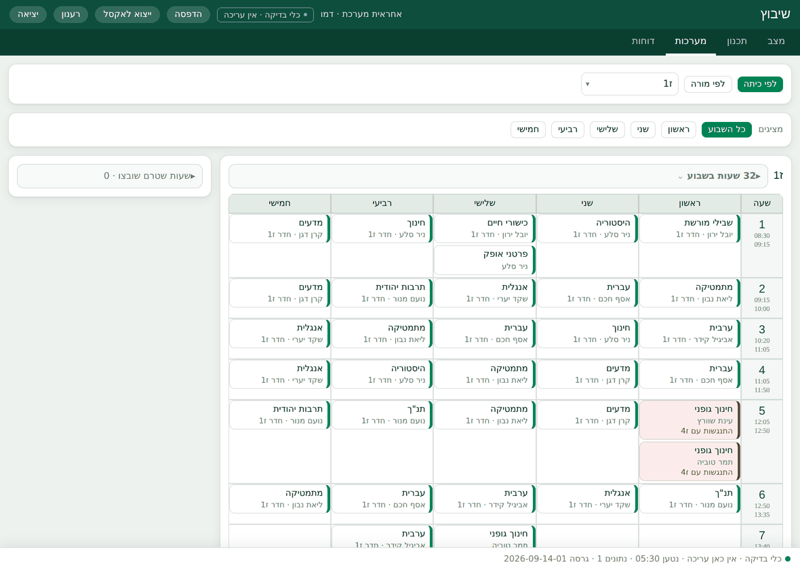Open תרבות יהודית lesson on Thursday hour 5

(279, 415)
